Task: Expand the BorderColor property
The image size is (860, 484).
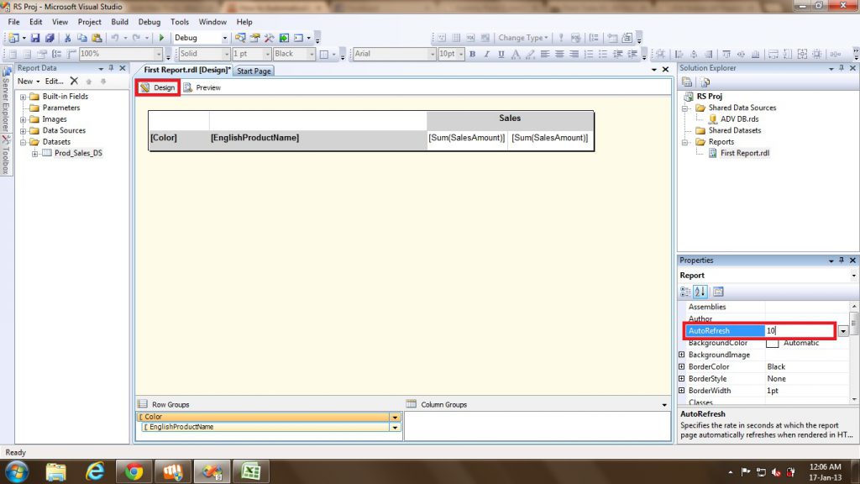Action: pos(681,367)
